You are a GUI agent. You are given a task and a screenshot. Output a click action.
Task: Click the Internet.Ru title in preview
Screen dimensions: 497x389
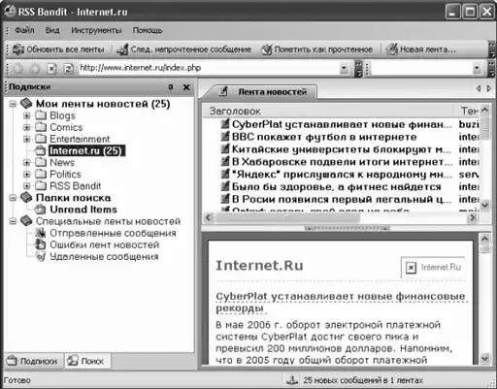click(259, 266)
